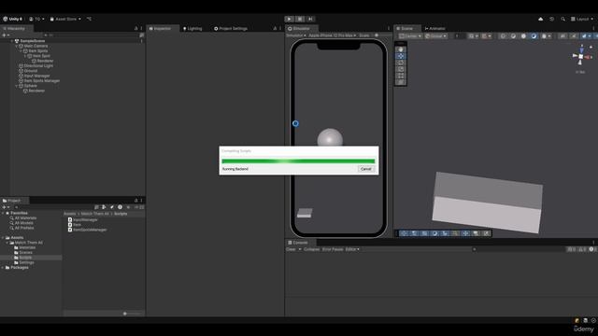Click the Console Clear button
Viewport: 598px width, 336px height.
tap(291, 249)
